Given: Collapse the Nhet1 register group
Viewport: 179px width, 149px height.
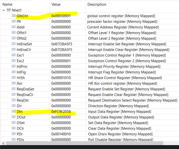Looking at the screenshot, I should 4,10.
